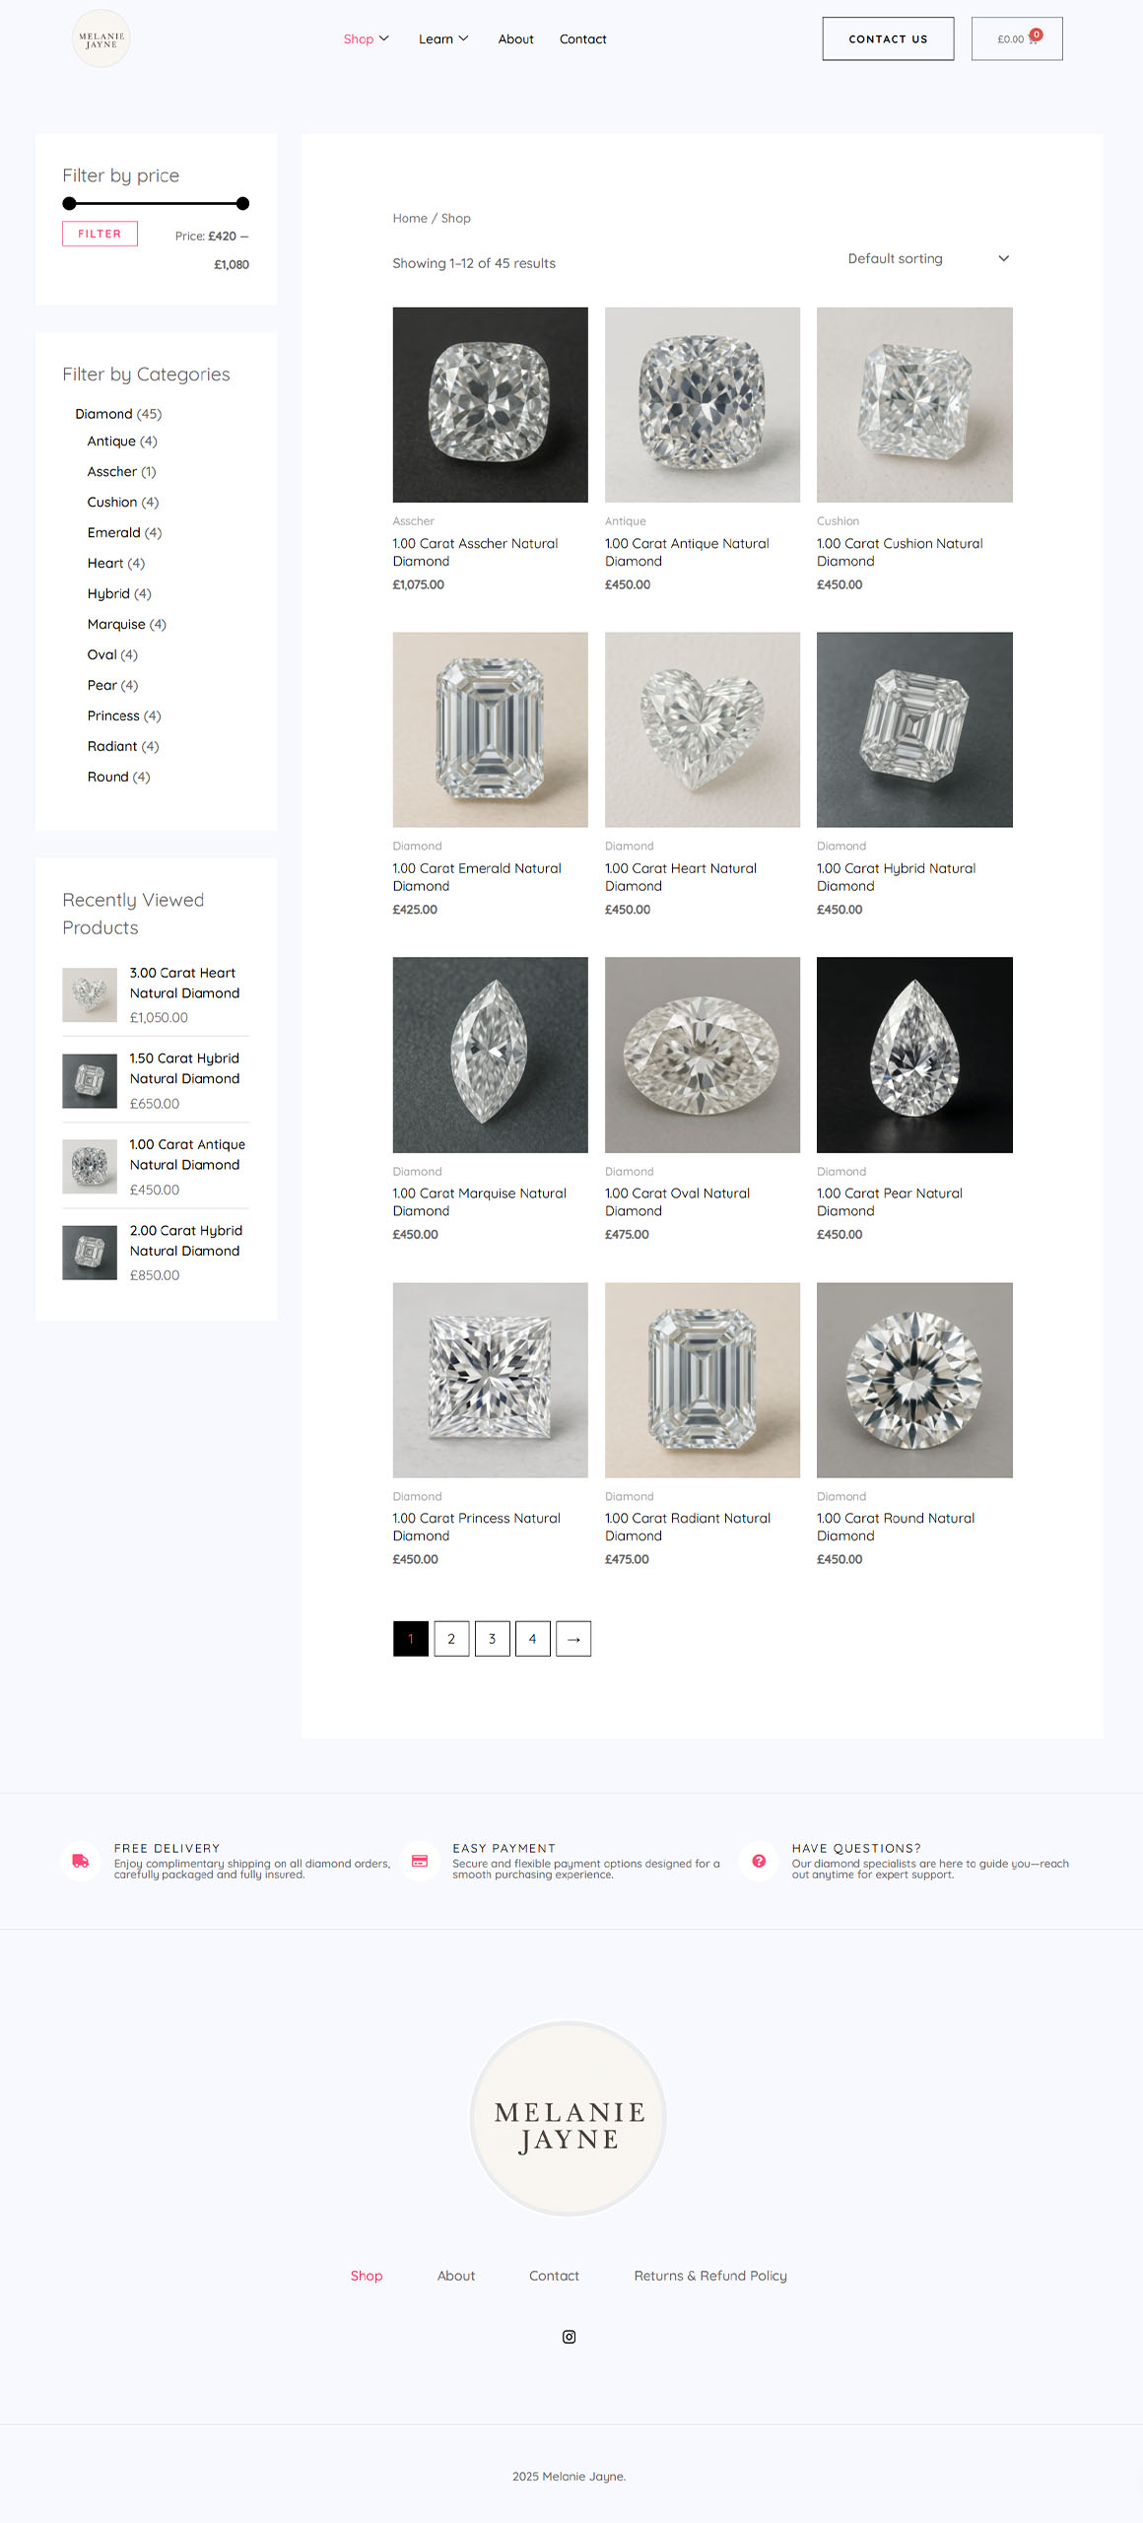This screenshot has height=2523, width=1143.
Task: Click the CONTACT US button
Action: pos(888,39)
